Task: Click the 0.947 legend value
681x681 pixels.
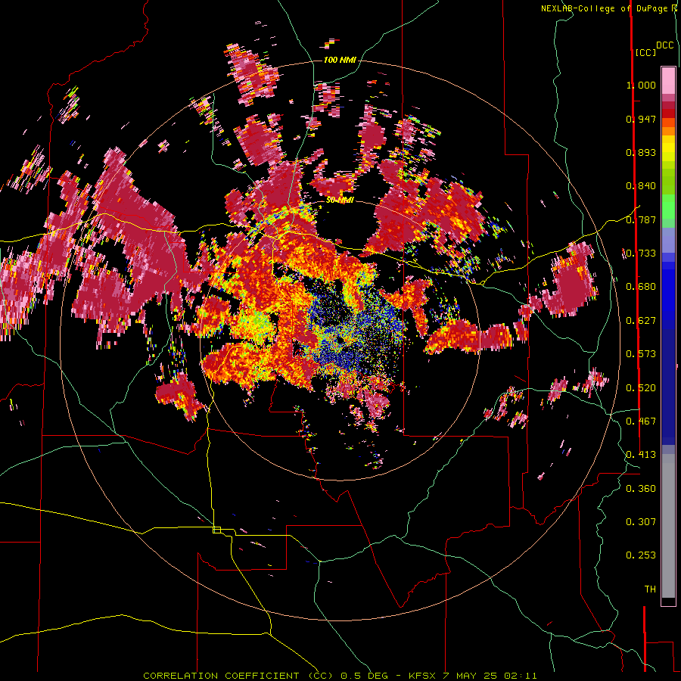Action: click(x=641, y=119)
